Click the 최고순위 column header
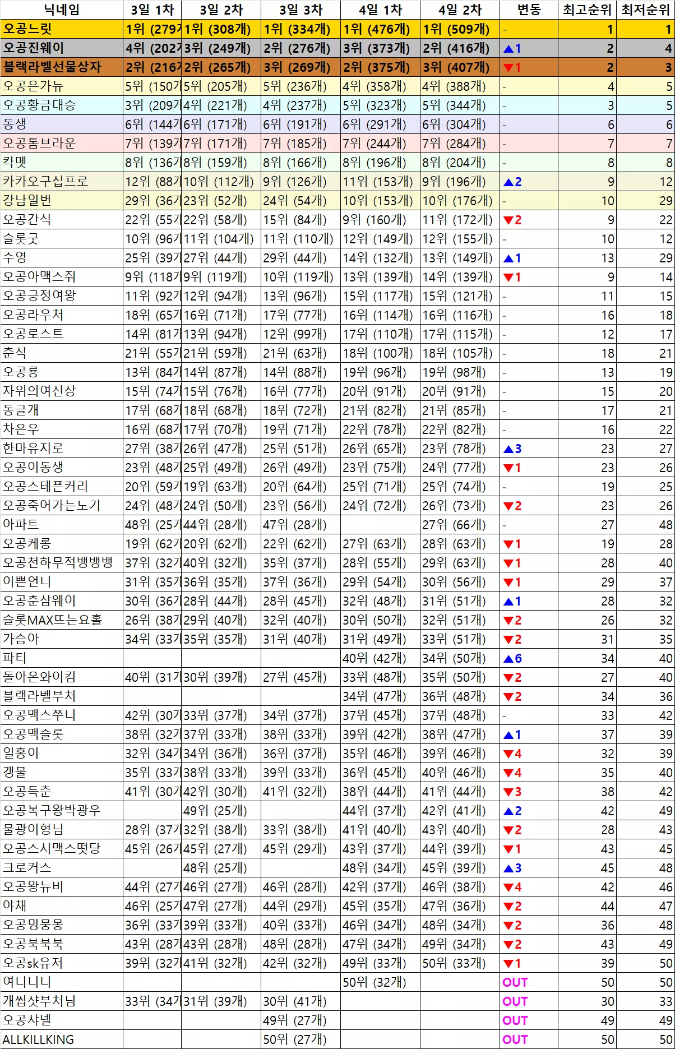This screenshot has width=675, height=1049. point(587,10)
